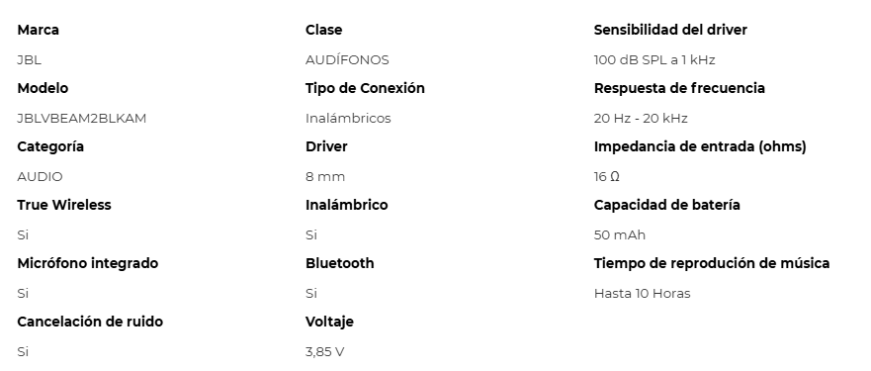Click the Cancelación de ruido label
The width and height of the screenshot is (871, 371).
(x=90, y=323)
